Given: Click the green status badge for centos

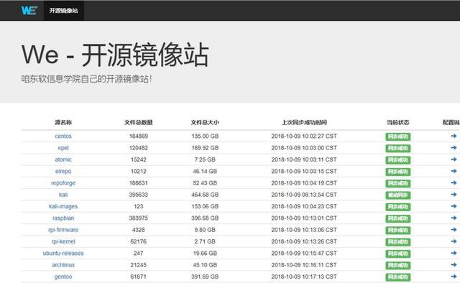Looking at the screenshot, I should [x=397, y=136].
